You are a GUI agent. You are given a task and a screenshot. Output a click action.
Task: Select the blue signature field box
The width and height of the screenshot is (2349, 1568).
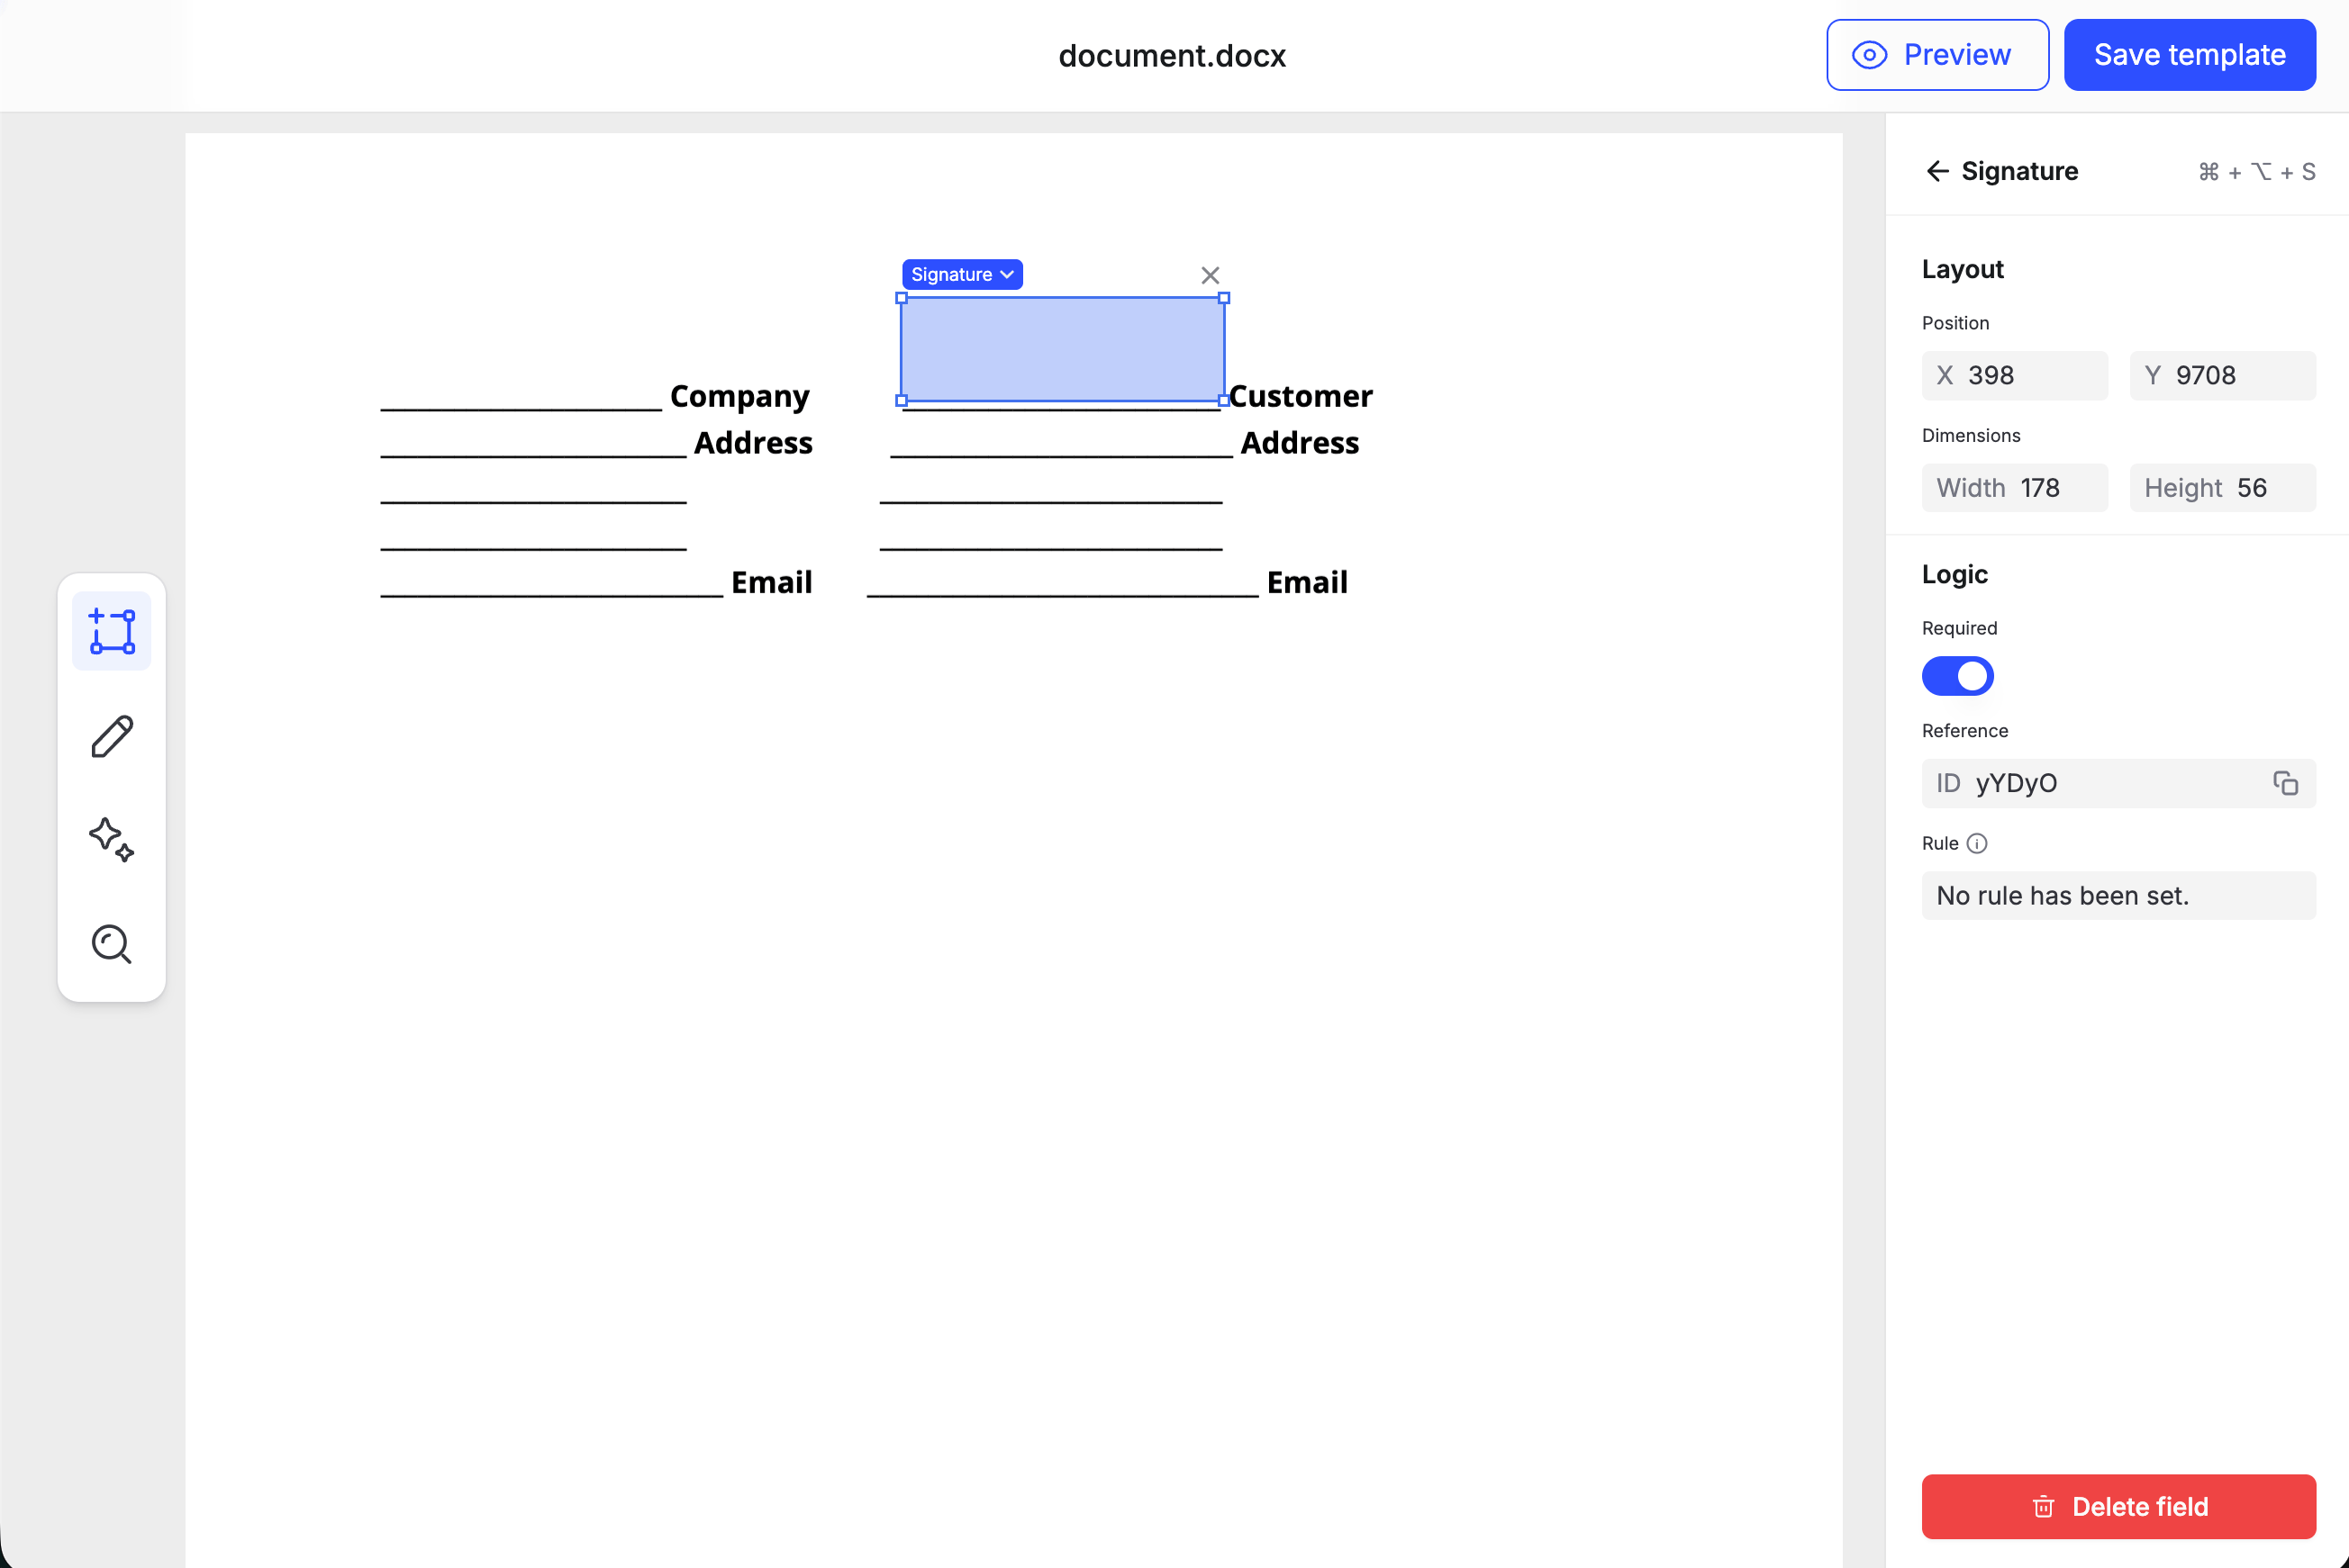[1063, 349]
